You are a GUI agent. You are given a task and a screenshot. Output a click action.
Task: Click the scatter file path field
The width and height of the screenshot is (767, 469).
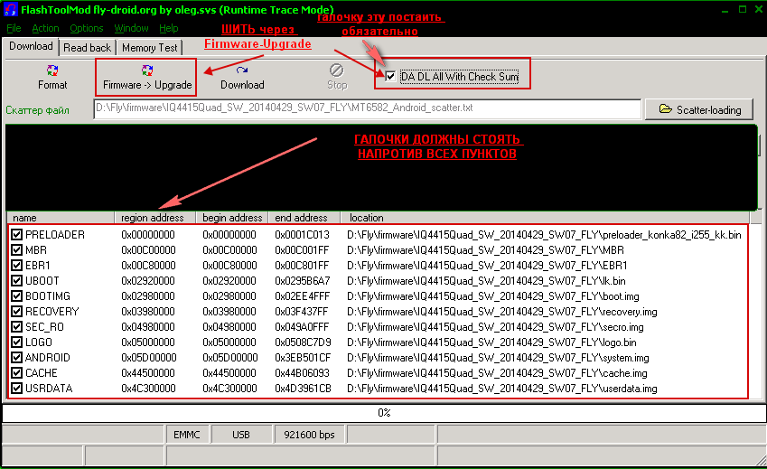pyautogui.click(x=368, y=109)
